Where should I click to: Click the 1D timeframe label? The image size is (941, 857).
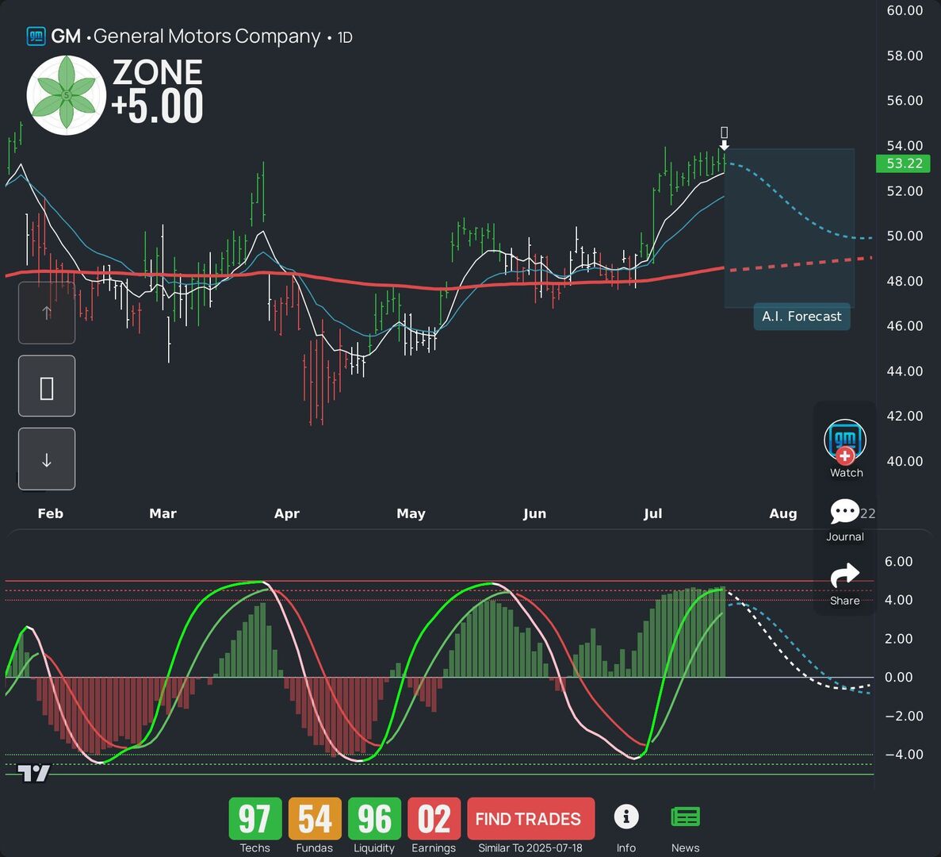click(345, 38)
